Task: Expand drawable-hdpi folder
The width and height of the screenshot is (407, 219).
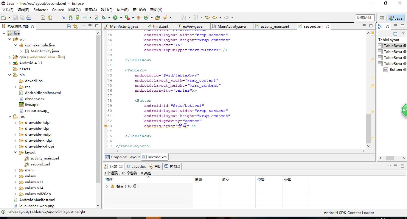Action: [15, 122]
